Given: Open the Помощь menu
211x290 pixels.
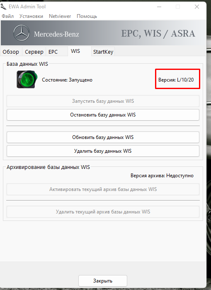Looking at the screenshot, I should pyautogui.click(x=87, y=16).
